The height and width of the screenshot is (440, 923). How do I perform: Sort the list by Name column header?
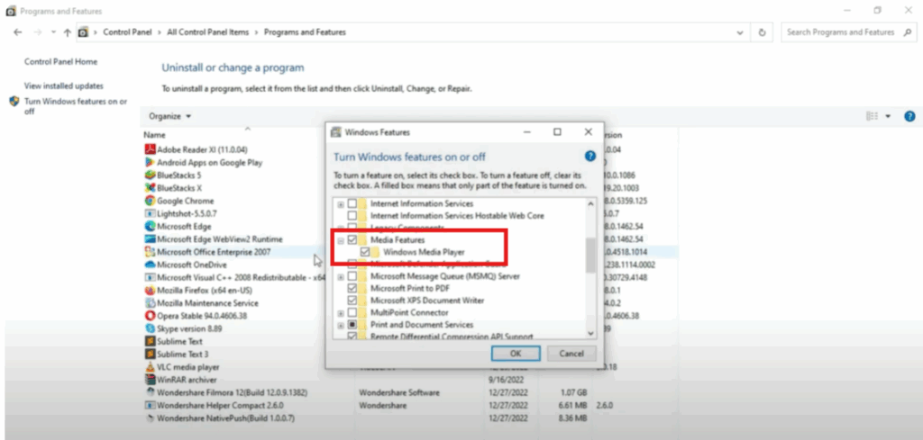(x=154, y=135)
